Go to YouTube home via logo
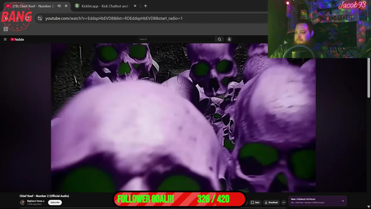This screenshot has height=209, width=371. (17, 39)
